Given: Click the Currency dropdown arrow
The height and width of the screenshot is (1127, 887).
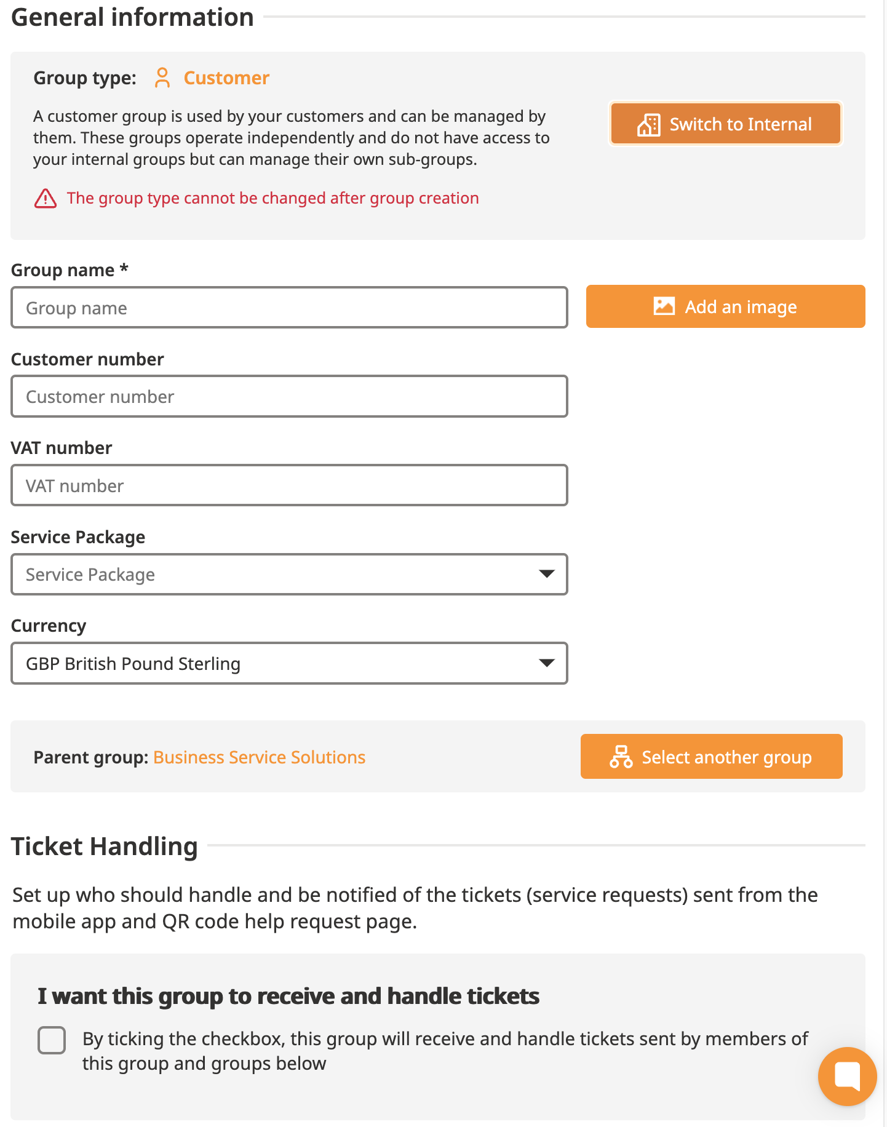Looking at the screenshot, I should (546, 663).
